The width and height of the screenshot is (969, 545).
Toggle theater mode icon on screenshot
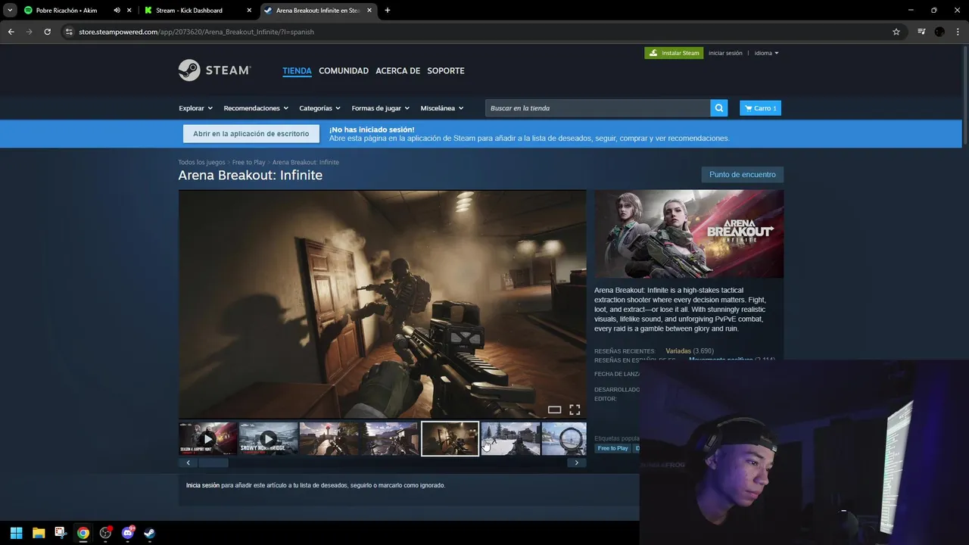click(554, 410)
